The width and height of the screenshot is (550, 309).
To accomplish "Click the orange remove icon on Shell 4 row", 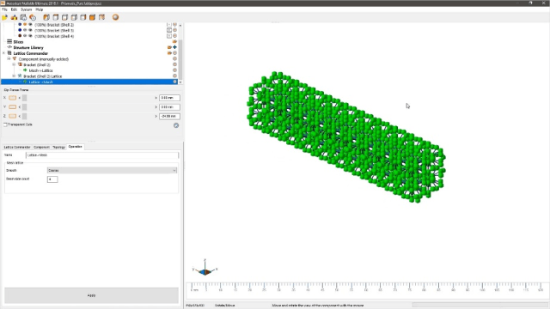I will pyautogui.click(x=174, y=36).
